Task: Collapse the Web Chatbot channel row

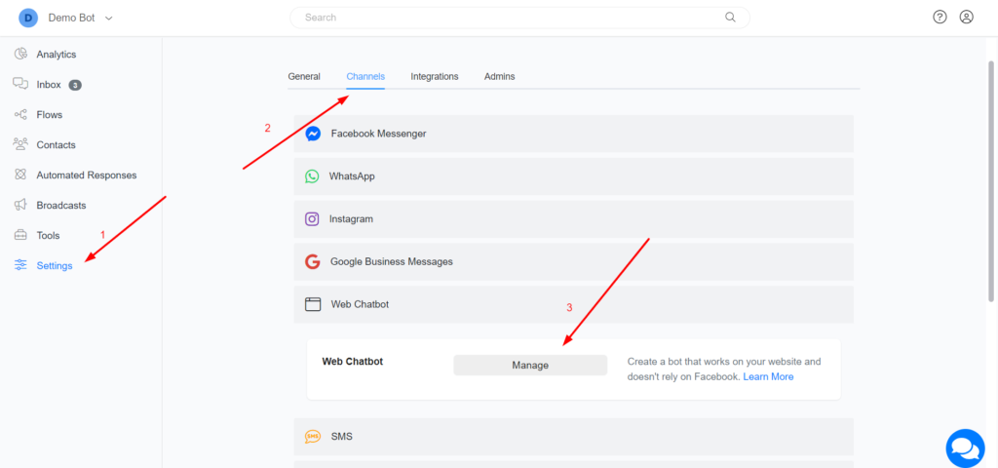Action: point(573,304)
